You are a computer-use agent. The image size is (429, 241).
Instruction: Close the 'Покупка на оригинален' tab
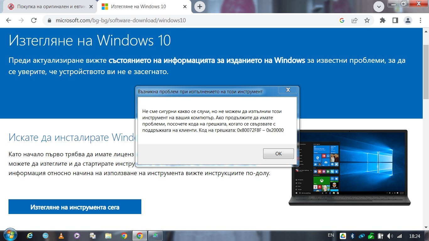tap(91, 7)
